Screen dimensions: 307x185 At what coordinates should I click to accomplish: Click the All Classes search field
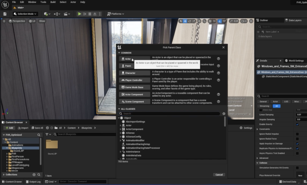tap(169, 113)
